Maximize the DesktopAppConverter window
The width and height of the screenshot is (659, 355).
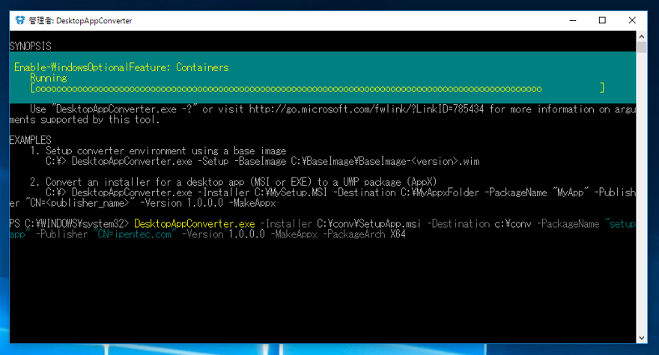pos(602,20)
